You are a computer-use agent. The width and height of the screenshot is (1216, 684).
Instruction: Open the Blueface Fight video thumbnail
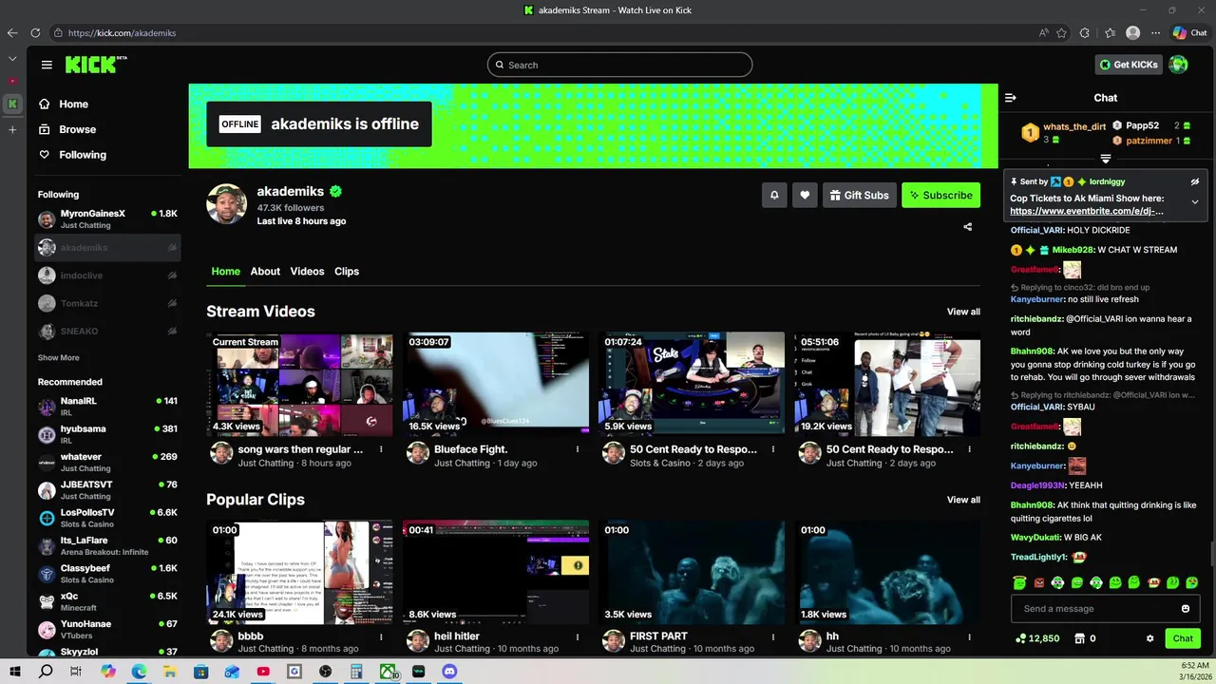496,384
